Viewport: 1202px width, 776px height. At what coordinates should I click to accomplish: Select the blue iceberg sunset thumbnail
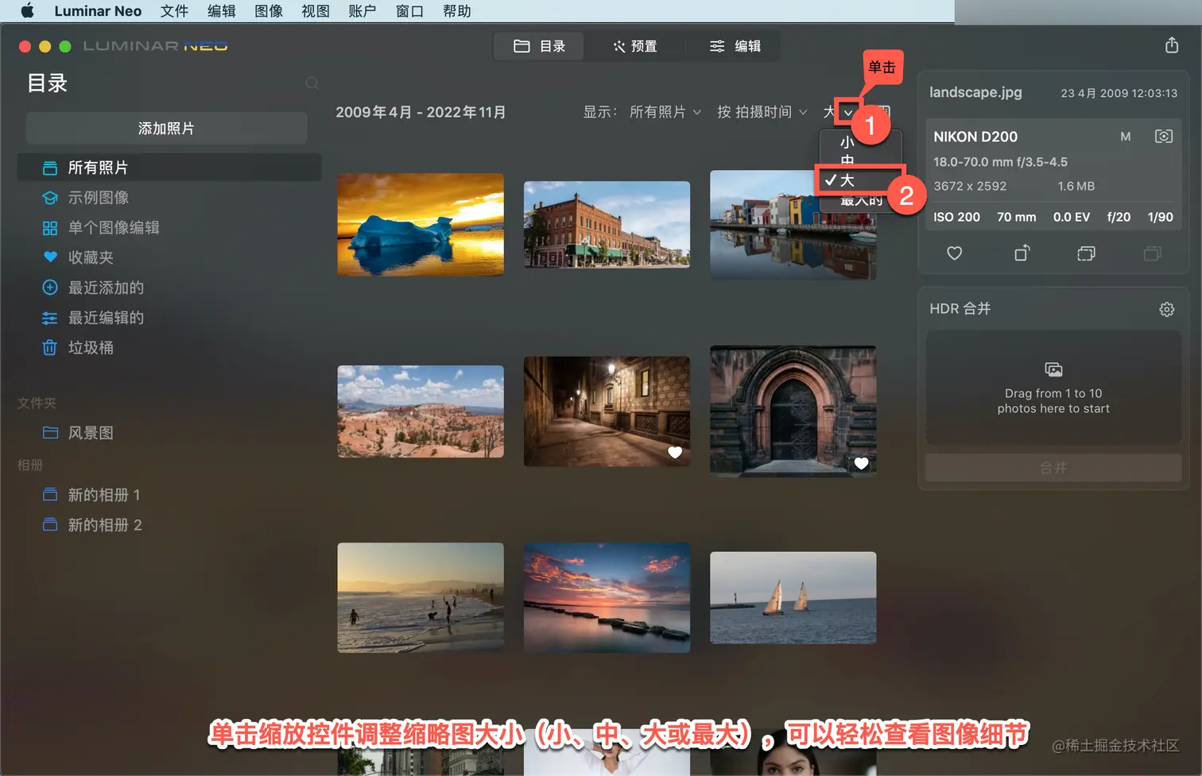pos(421,225)
